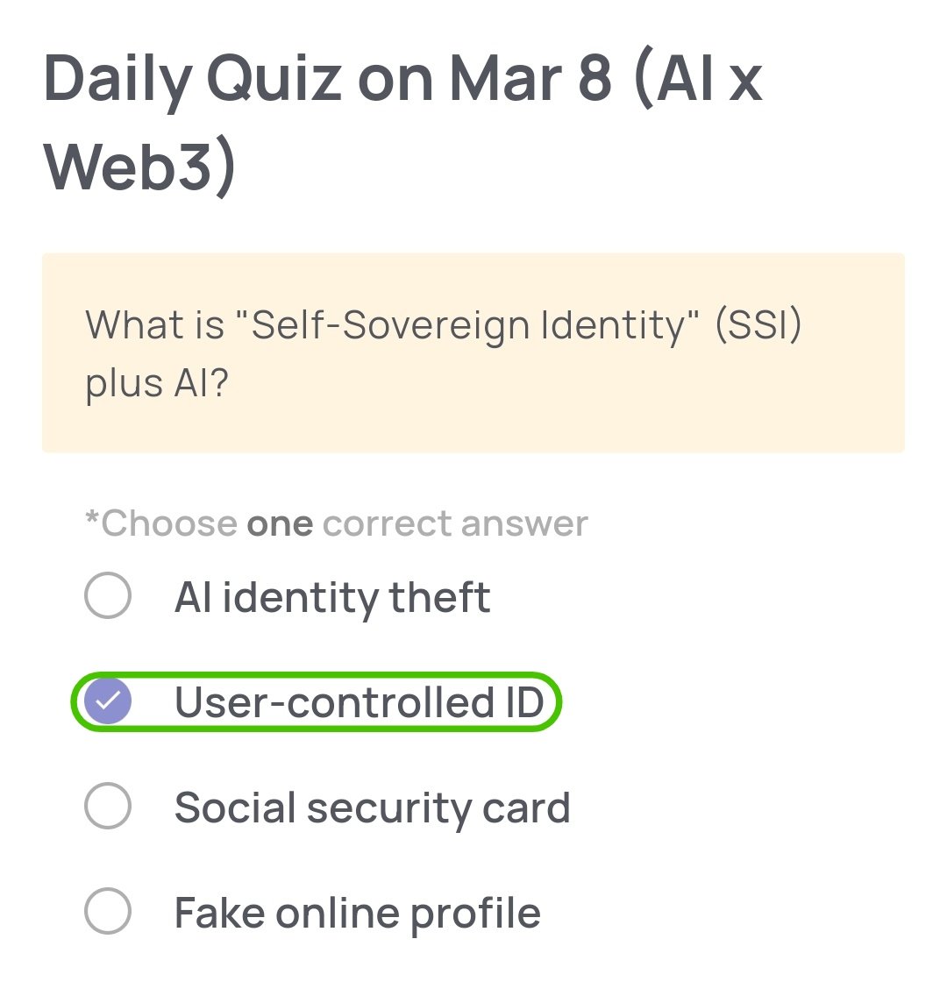Click "(SSI)" in the question text
This screenshot has width=947, height=996.
[758, 325]
